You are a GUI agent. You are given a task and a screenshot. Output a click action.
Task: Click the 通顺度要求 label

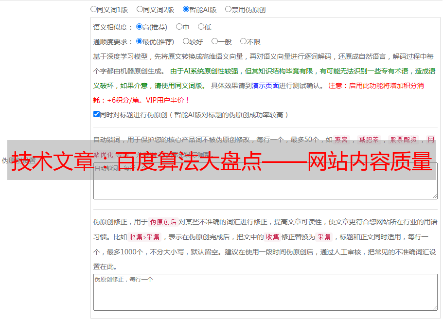pyautogui.click(x=110, y=42)
